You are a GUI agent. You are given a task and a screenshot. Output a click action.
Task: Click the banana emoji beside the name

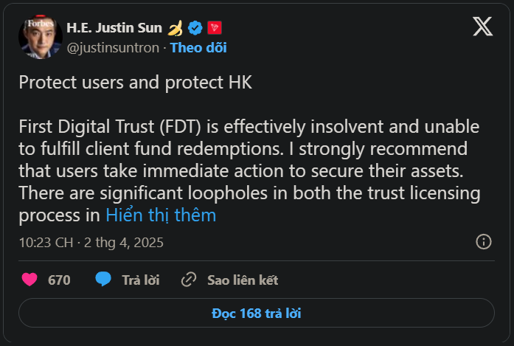[x=176, y=28]
